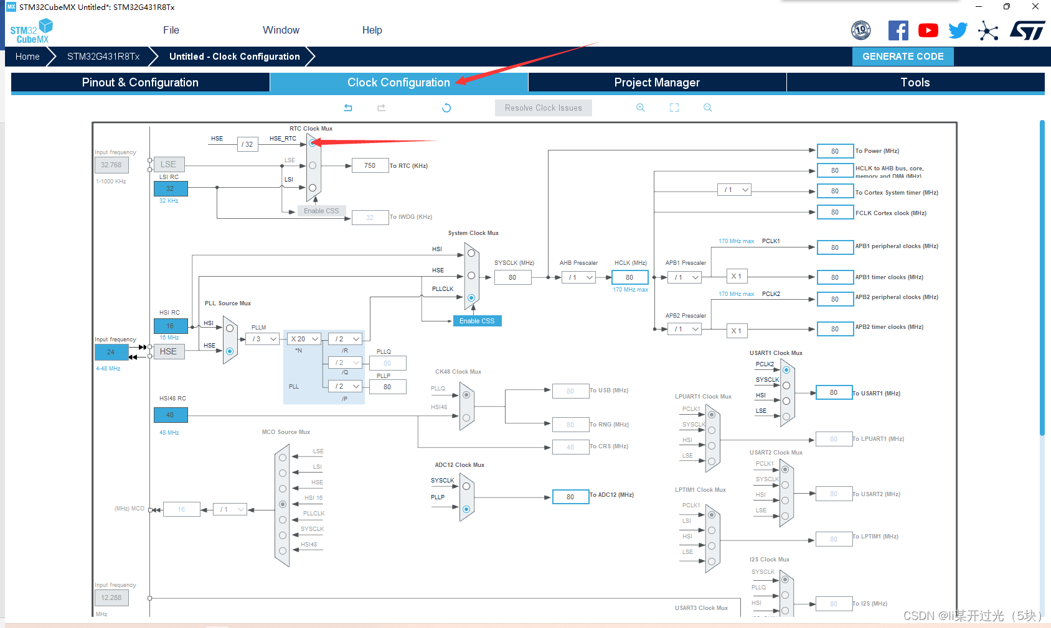Select PLLQ in CK48 Clock Mux

[466, 395]
